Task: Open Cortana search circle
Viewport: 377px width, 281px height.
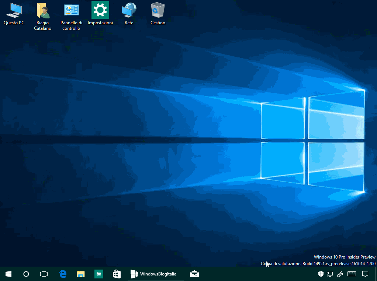Action: [x=26, y=274]
